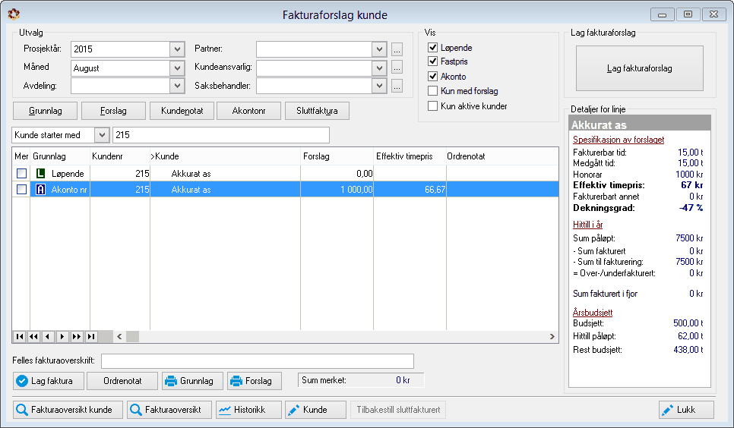Click the pencil icon on Lukk
This screenshot has width=734, height=428.
[x=668, y=411]
